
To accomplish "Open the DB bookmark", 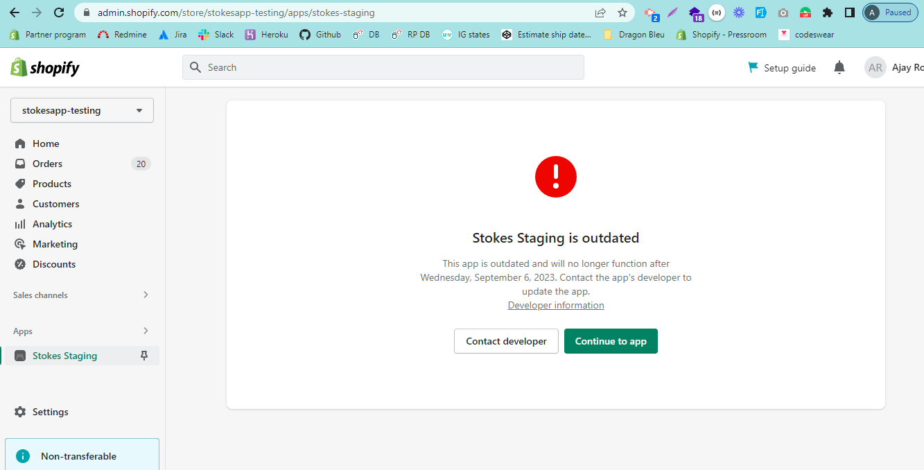I will (366, 35).
